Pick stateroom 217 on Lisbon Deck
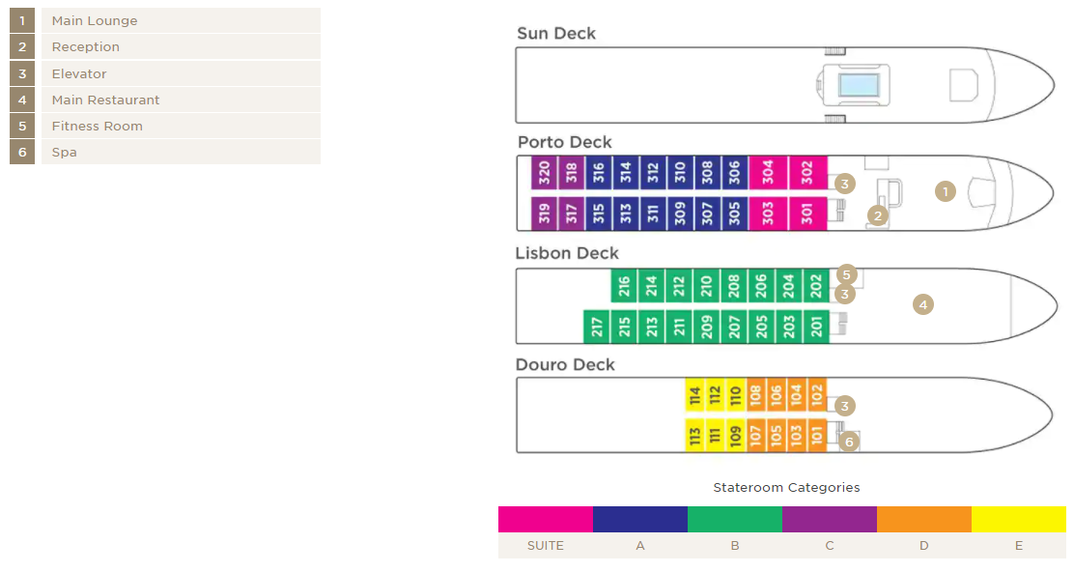The width and height of the screenshot is (1074, 572). [597, 327]
